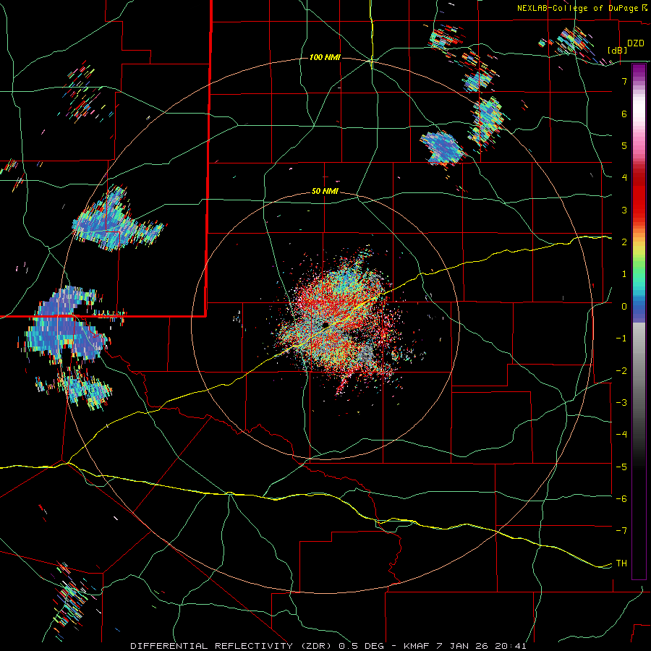This screenshot has width=651, height=651.
Task: Select the -5 dB scale value
Action: (621, 467)
